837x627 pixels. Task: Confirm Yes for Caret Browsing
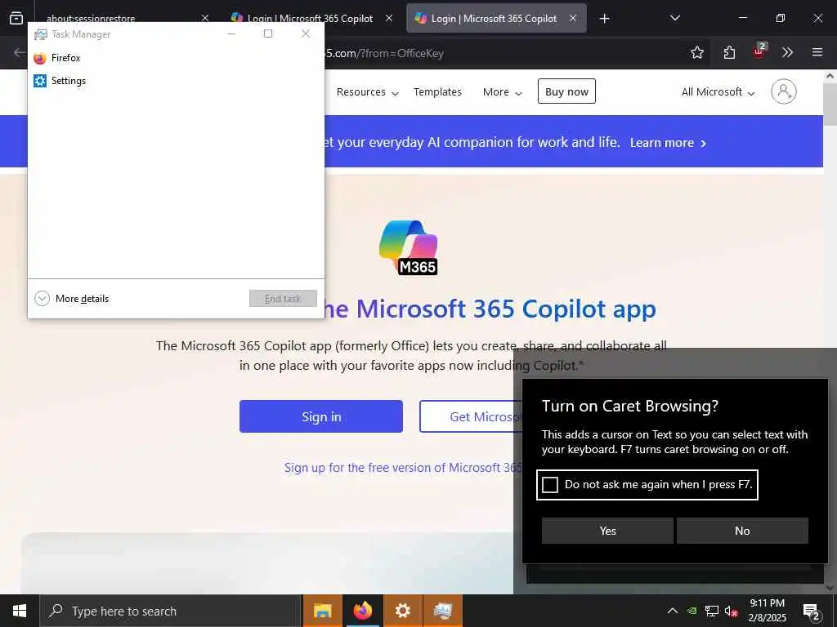(607, 531)
